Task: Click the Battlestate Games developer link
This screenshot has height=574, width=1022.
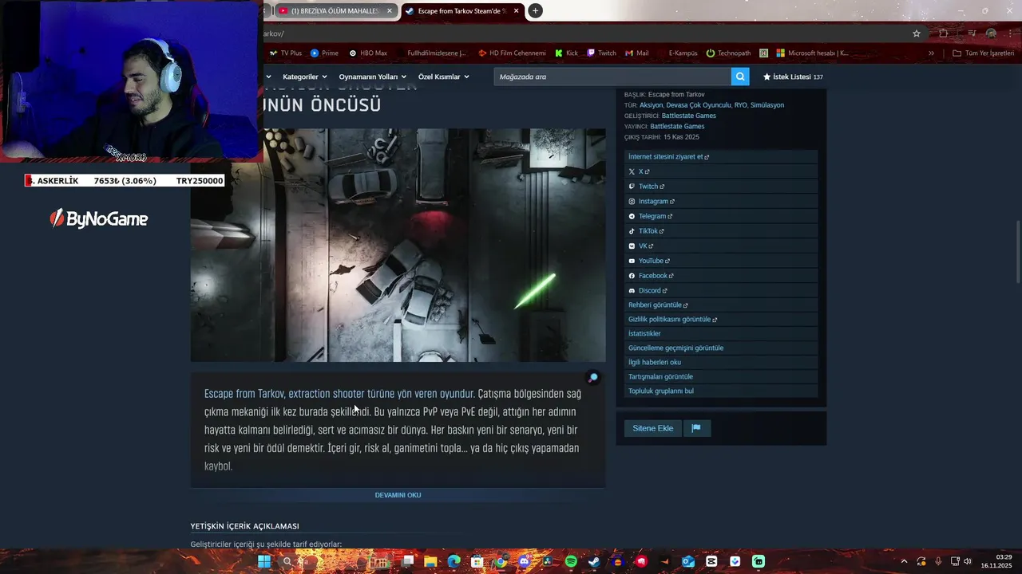Action: coord(688,116)
